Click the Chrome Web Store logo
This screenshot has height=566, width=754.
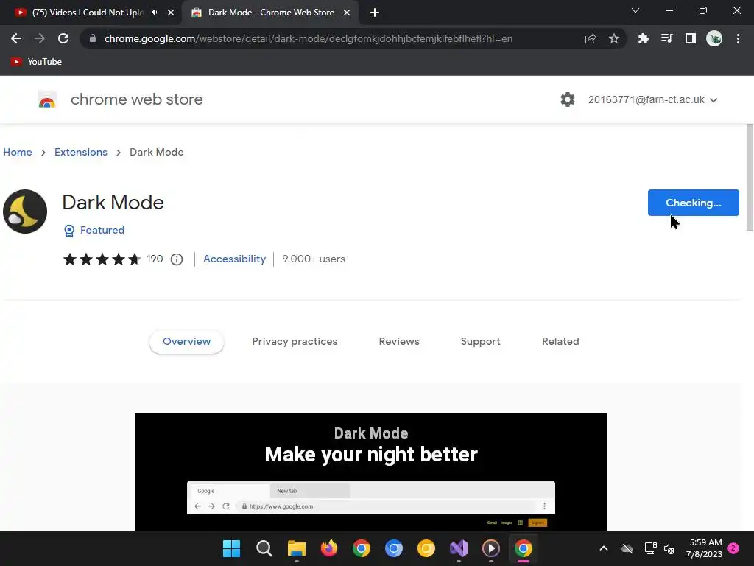point(47,99)
